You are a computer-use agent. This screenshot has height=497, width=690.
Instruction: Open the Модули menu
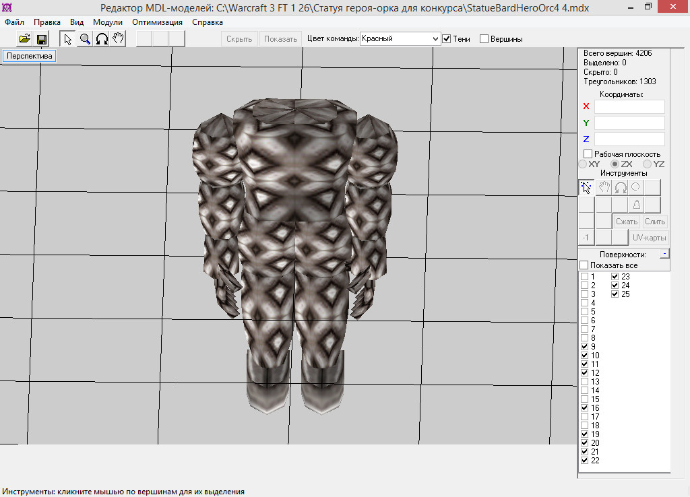(108, 22)
